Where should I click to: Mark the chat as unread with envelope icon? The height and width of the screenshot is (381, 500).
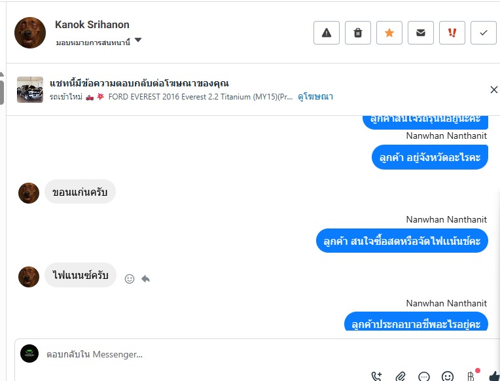421,33
